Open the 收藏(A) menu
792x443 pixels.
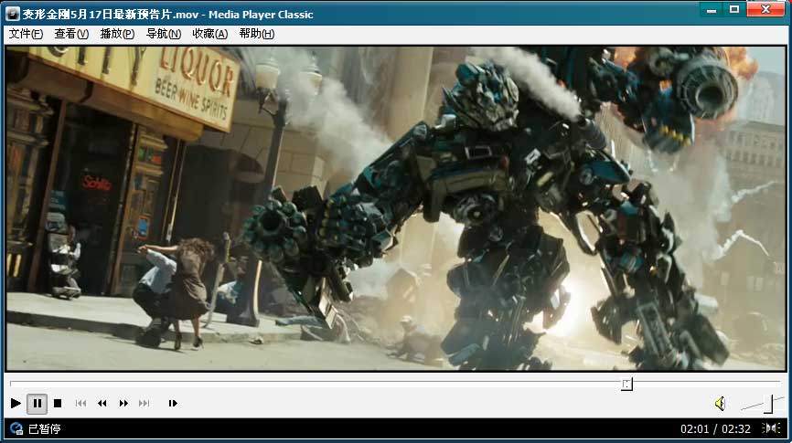click(x=209, y=34)
